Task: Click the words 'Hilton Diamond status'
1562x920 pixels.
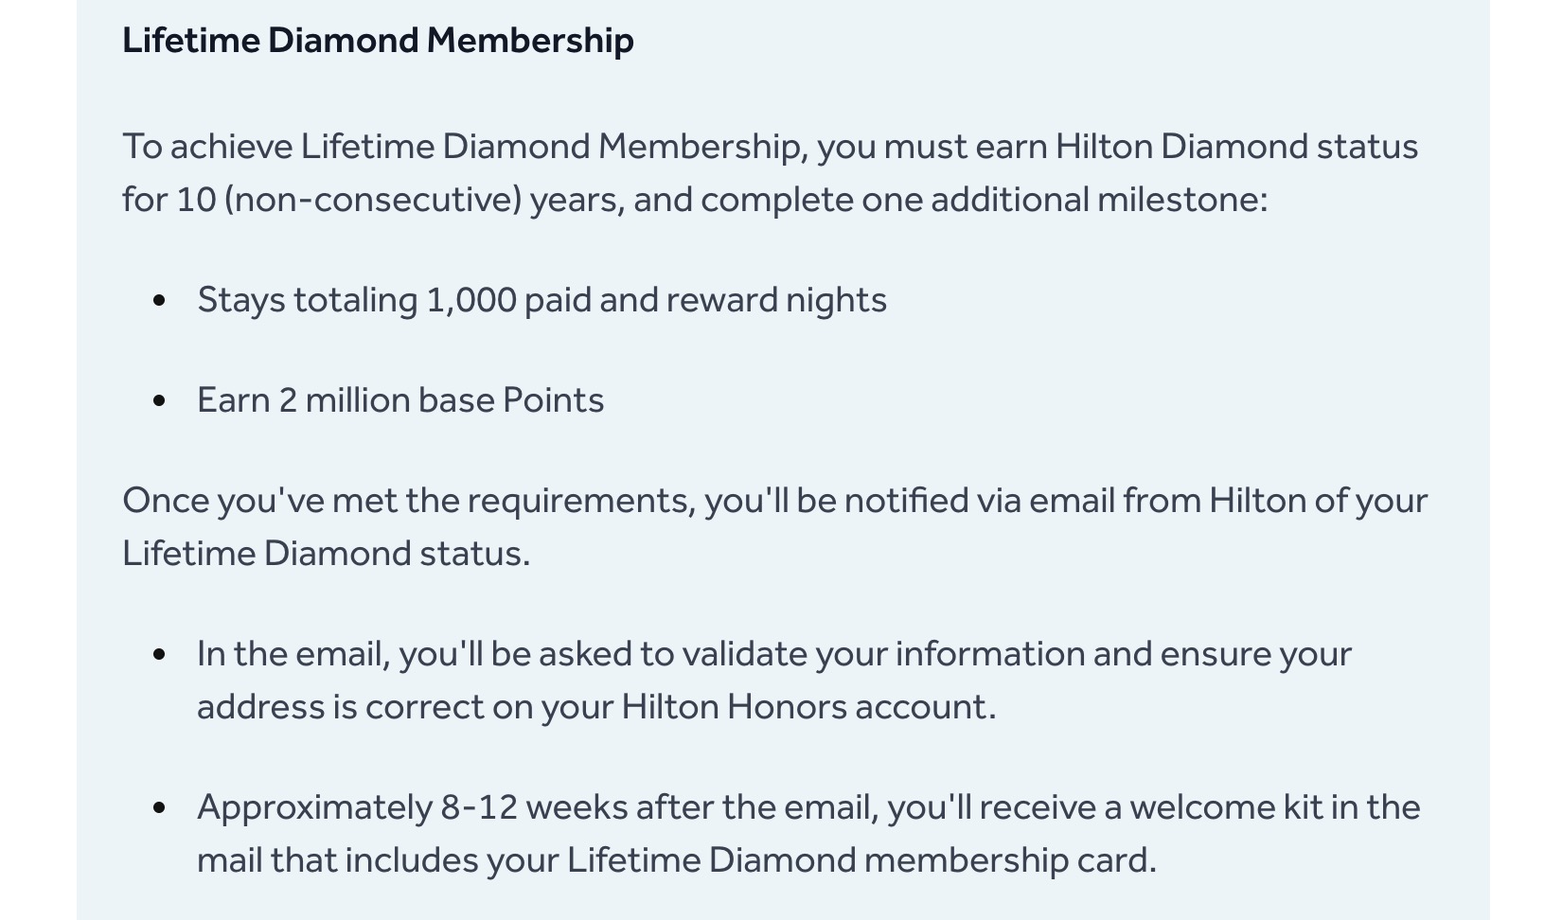Action: click(1237, 147)
